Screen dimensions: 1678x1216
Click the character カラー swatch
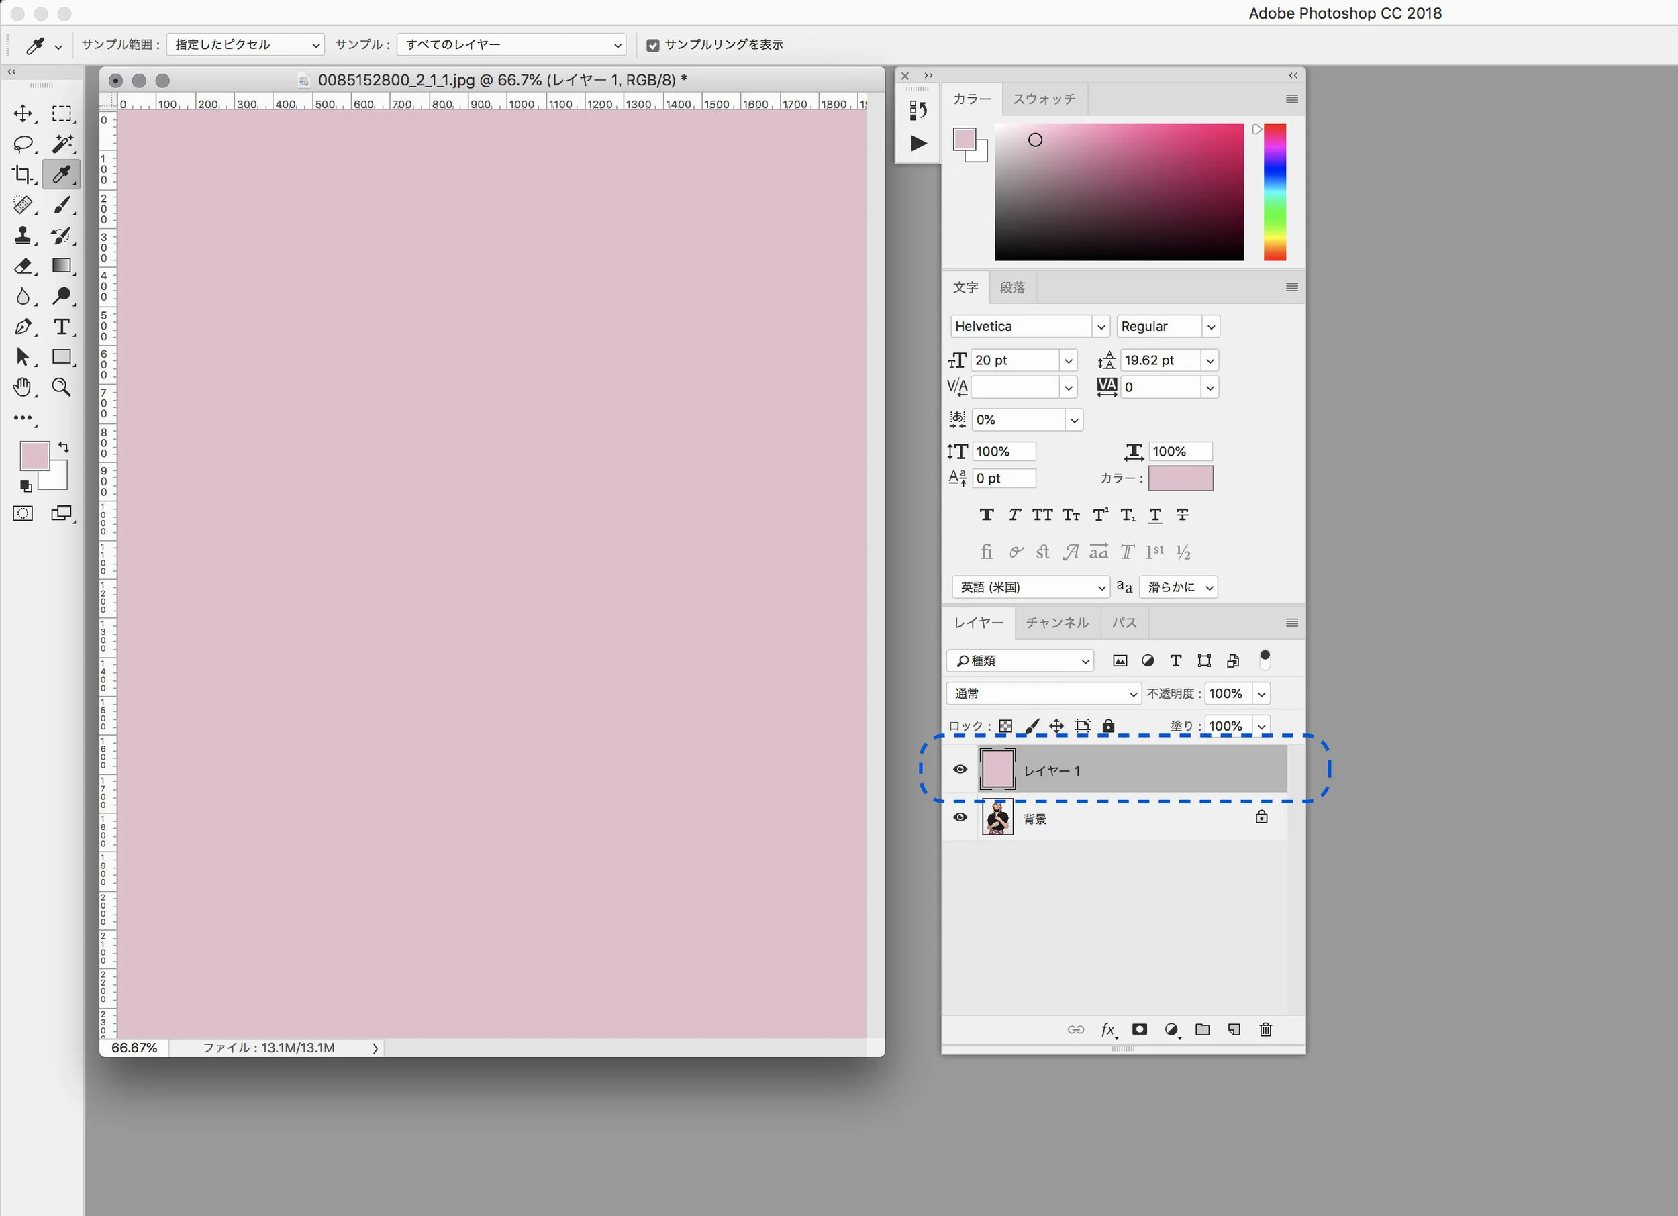pyautogui.click(x=1180, y=478)
